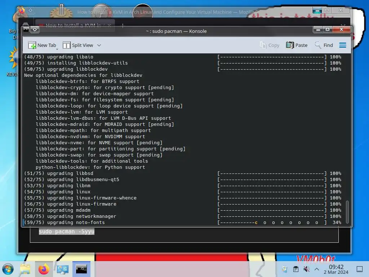Click the Split View button
The image size is (369, 277).
tap(78, 45)
